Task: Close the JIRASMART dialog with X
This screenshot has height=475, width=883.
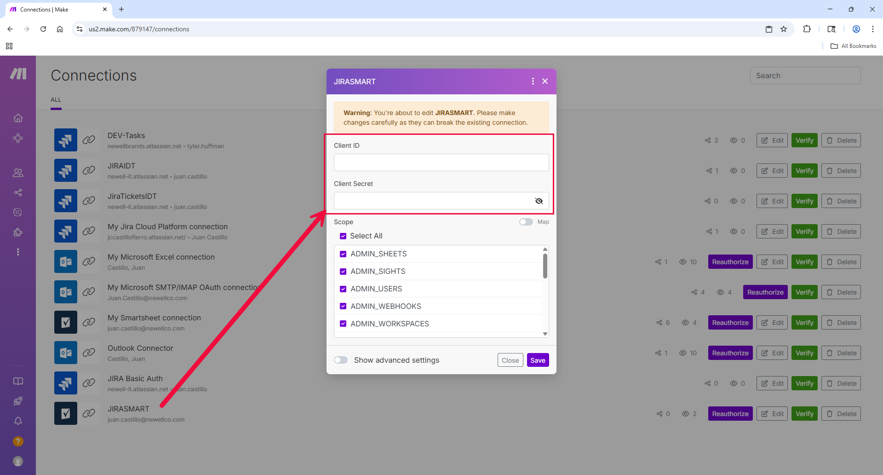Action: coord(545,81)
